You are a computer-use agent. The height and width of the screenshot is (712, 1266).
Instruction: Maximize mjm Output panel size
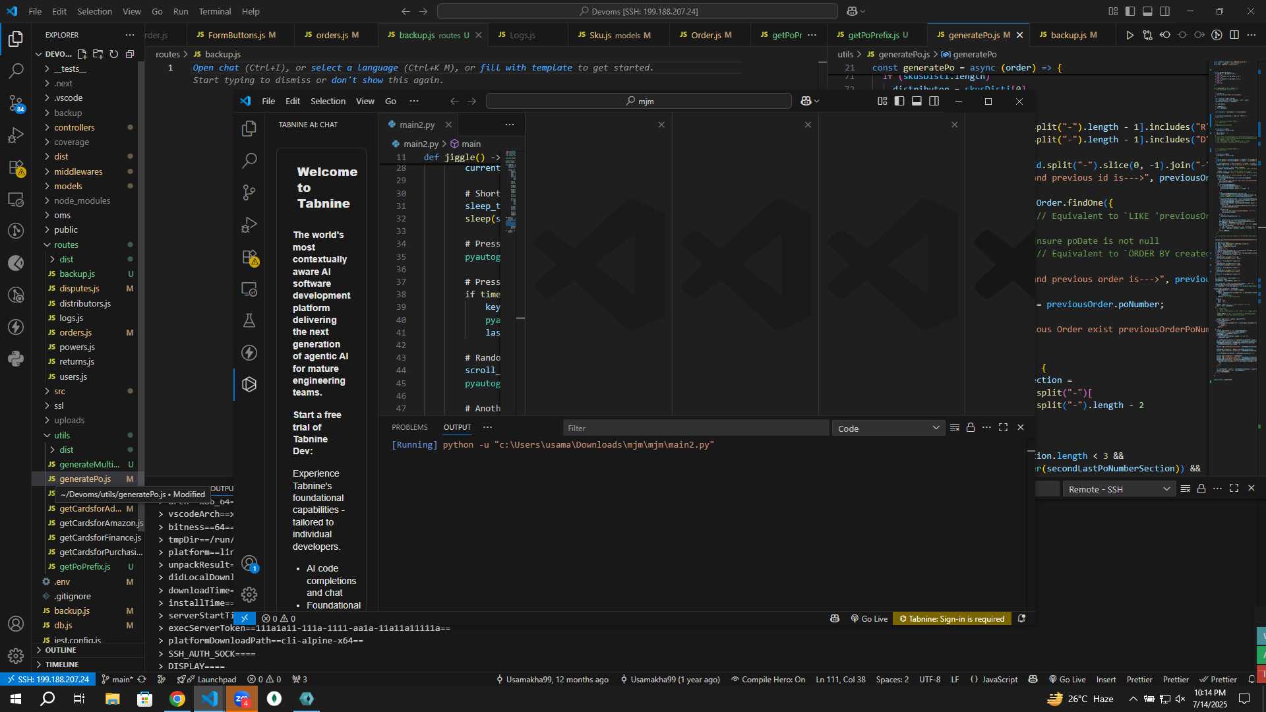[1004, 428]
